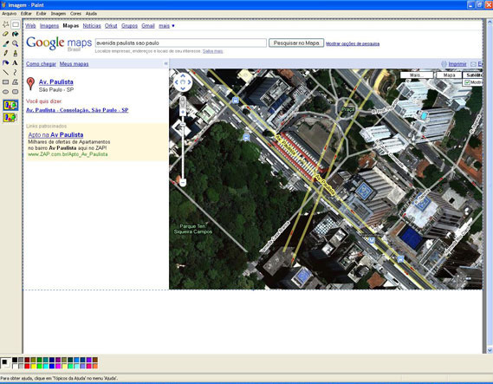Select the Polygon tool
This screenshot has width=493, height=384.
tap(15, 82)
